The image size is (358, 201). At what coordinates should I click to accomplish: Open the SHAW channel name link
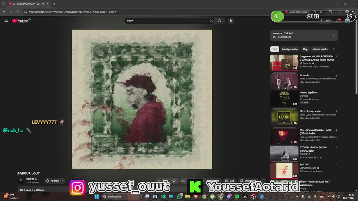30,179
